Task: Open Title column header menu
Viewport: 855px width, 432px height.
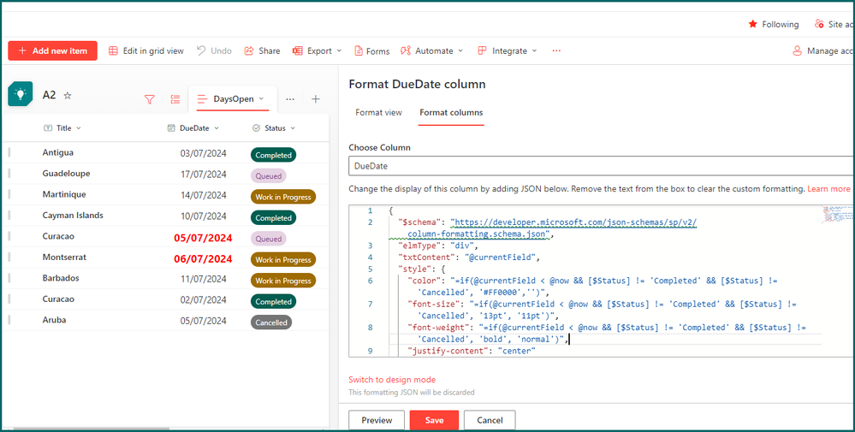Action: pos(62,128)
